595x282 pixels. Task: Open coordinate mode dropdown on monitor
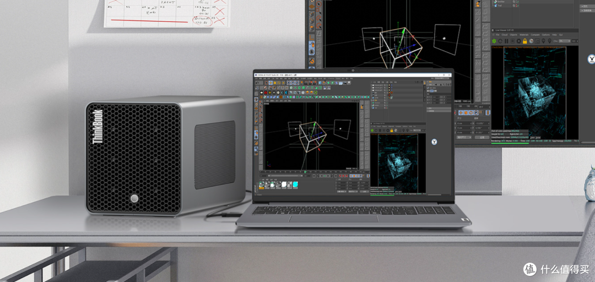464,137
